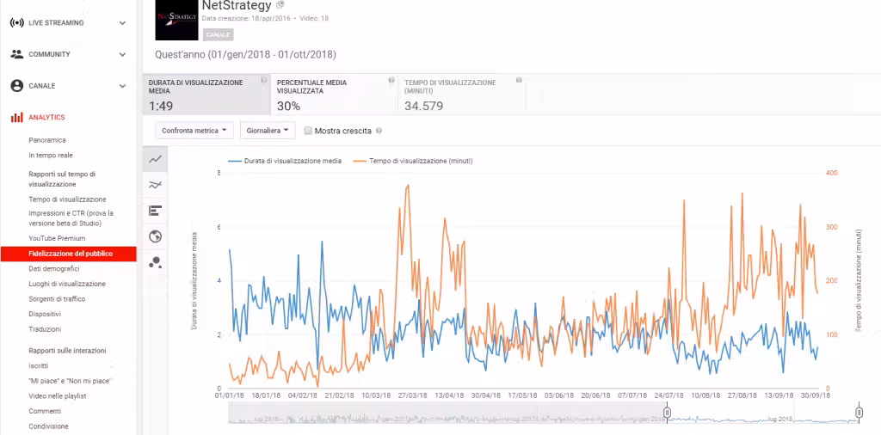Expand the Live Streaming sidebar section
The width and height of the screenshot is (881, 435).
point(68,23)
